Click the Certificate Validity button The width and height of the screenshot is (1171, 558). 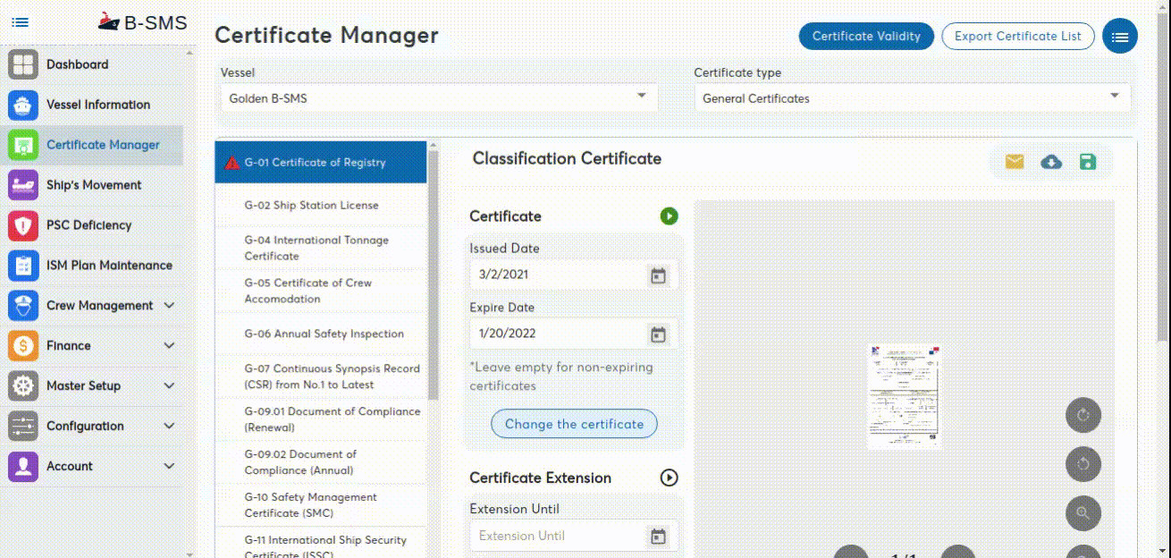pyautogui.click(x=865, y=36)
